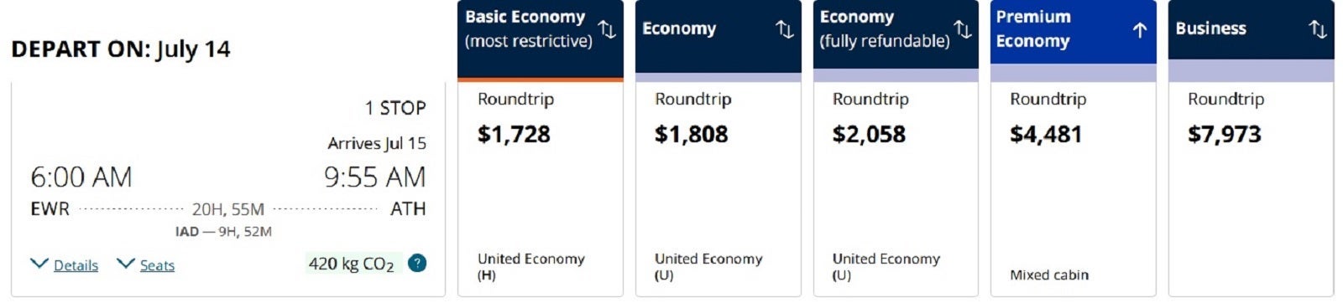Open the Seats link
The width and height of the screenshot is (1343, 308).
click(157, 265)
